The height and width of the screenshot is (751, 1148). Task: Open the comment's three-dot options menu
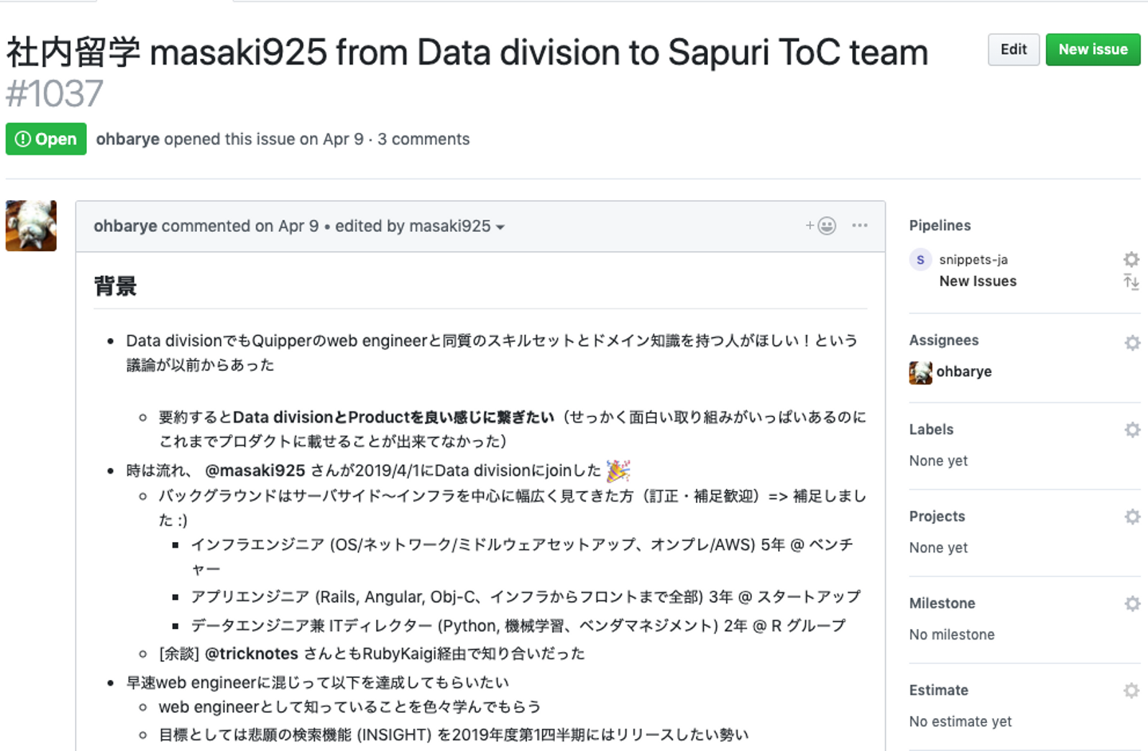pyautogui.click(x=859, y=226)
